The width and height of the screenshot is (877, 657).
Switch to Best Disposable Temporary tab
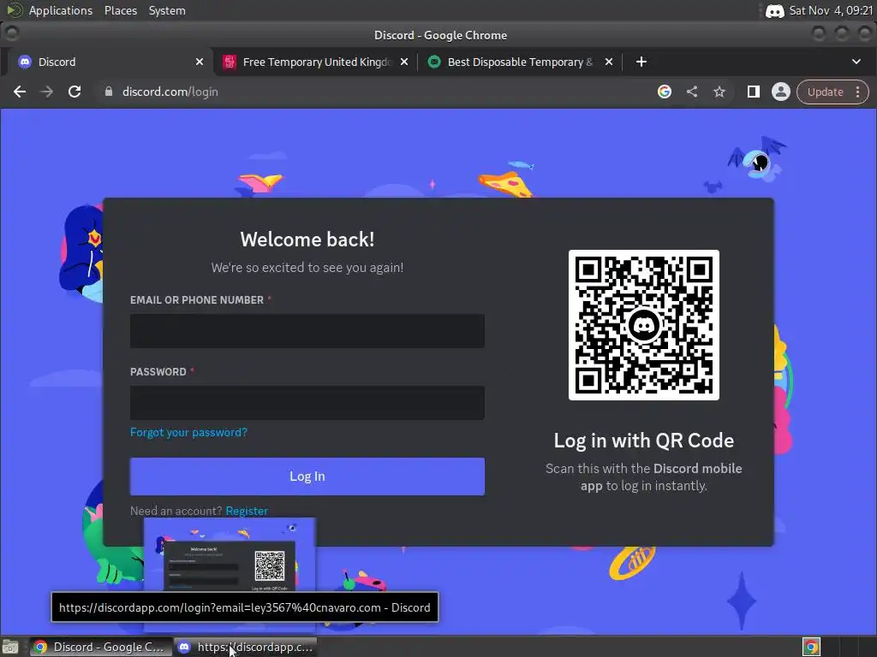[x=520, y=62]
